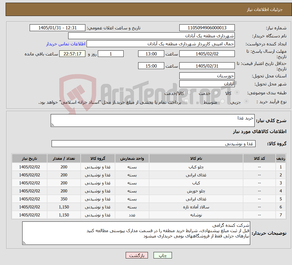Select the کالا/خدمت radio button
The height and width of the screenshot is (265, 292).
[189, 92]
